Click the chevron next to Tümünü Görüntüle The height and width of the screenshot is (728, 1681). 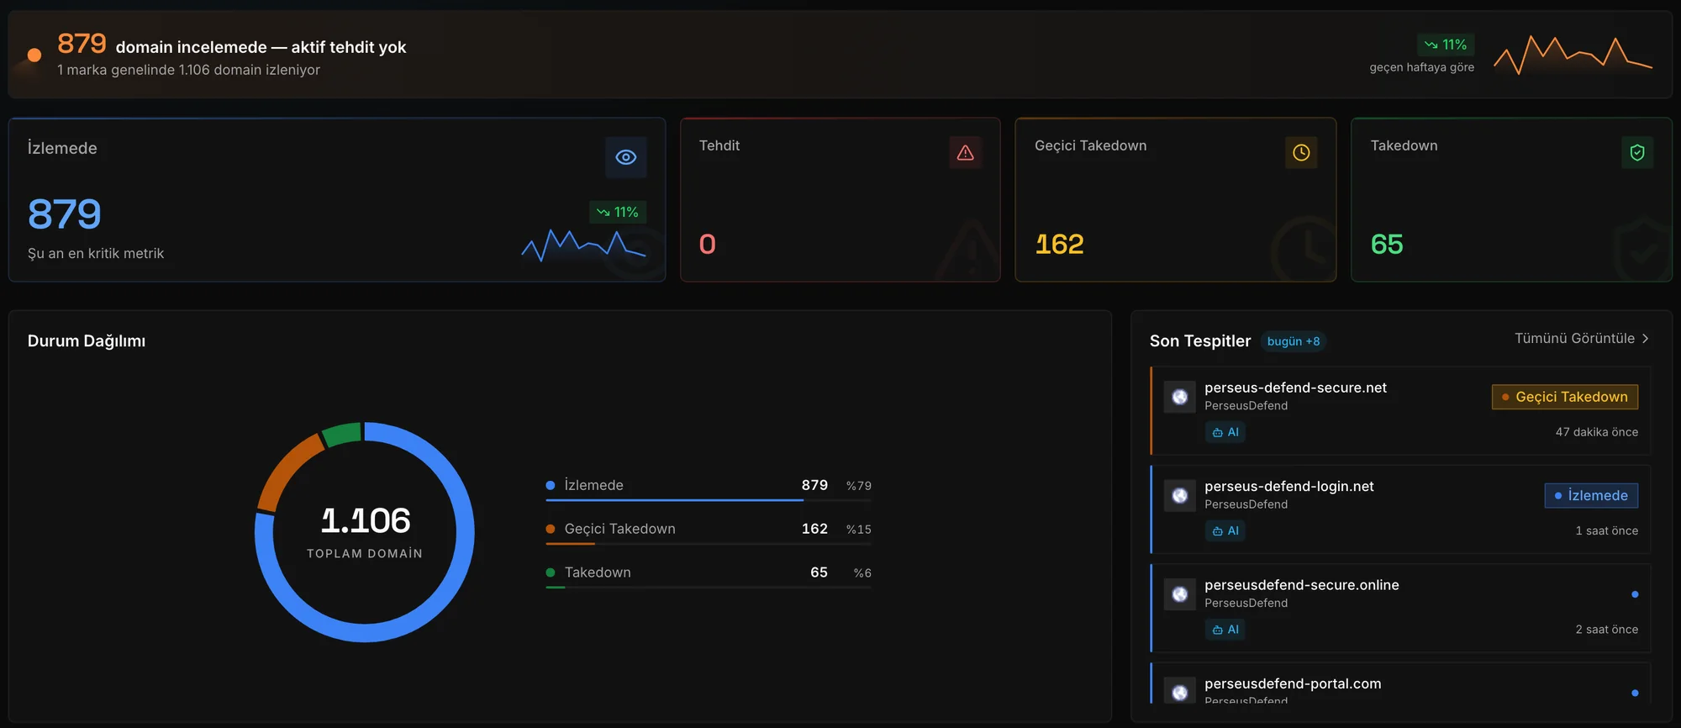[1645, 338]
